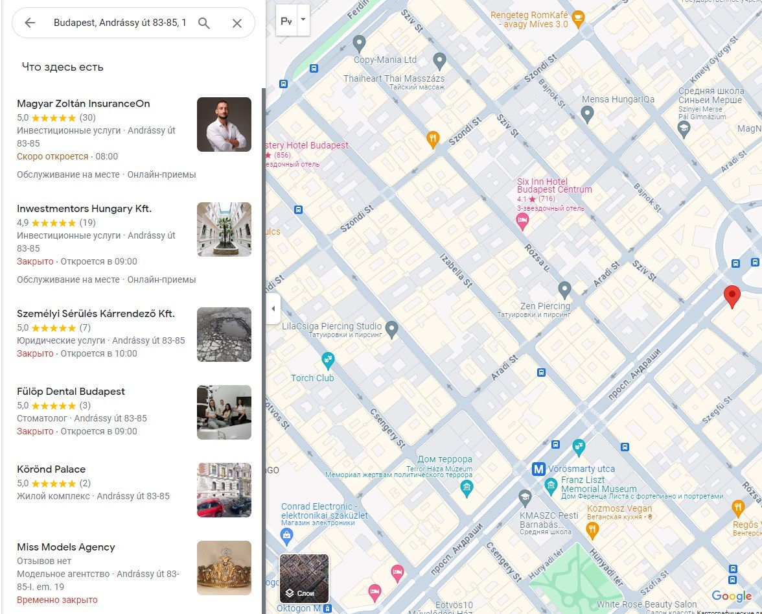Image resolution: width=762 pixels, height=614 pixels.
Task: Click the restaurant marker on Szondi St
Action: coord(433,139)
